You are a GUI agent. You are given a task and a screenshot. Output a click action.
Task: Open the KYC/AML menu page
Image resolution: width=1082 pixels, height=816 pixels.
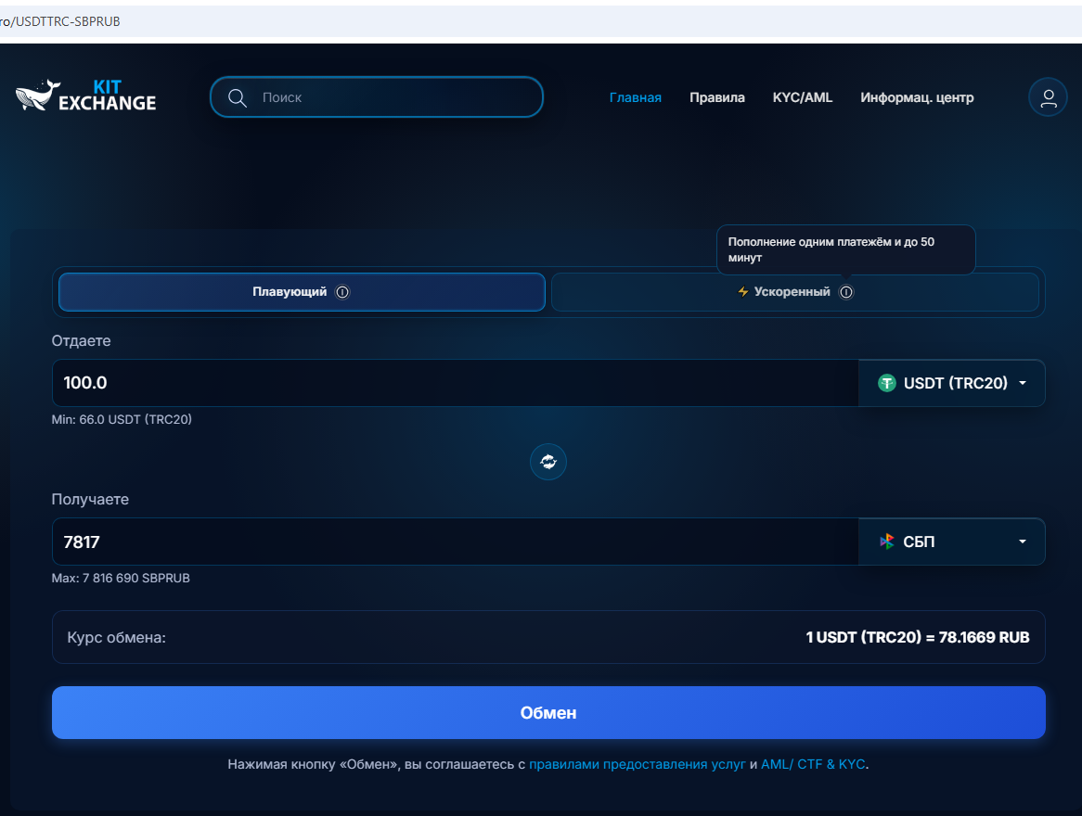pyautogui.click(x=803, y=97)
